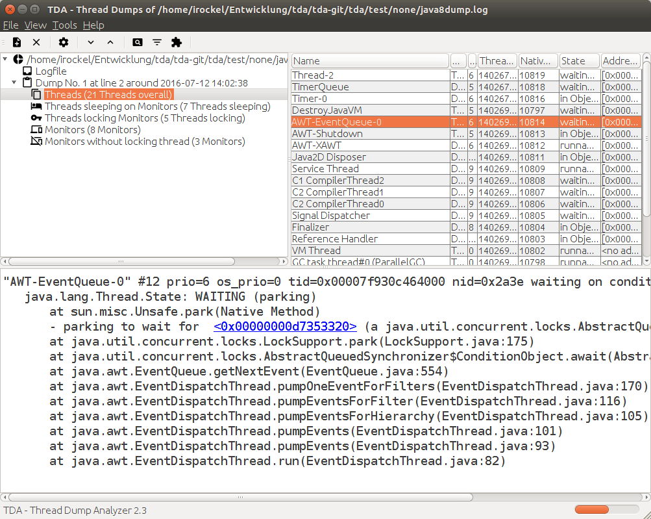Click the Logfile node icon
651x519 pixels.
tap(27, 71)
